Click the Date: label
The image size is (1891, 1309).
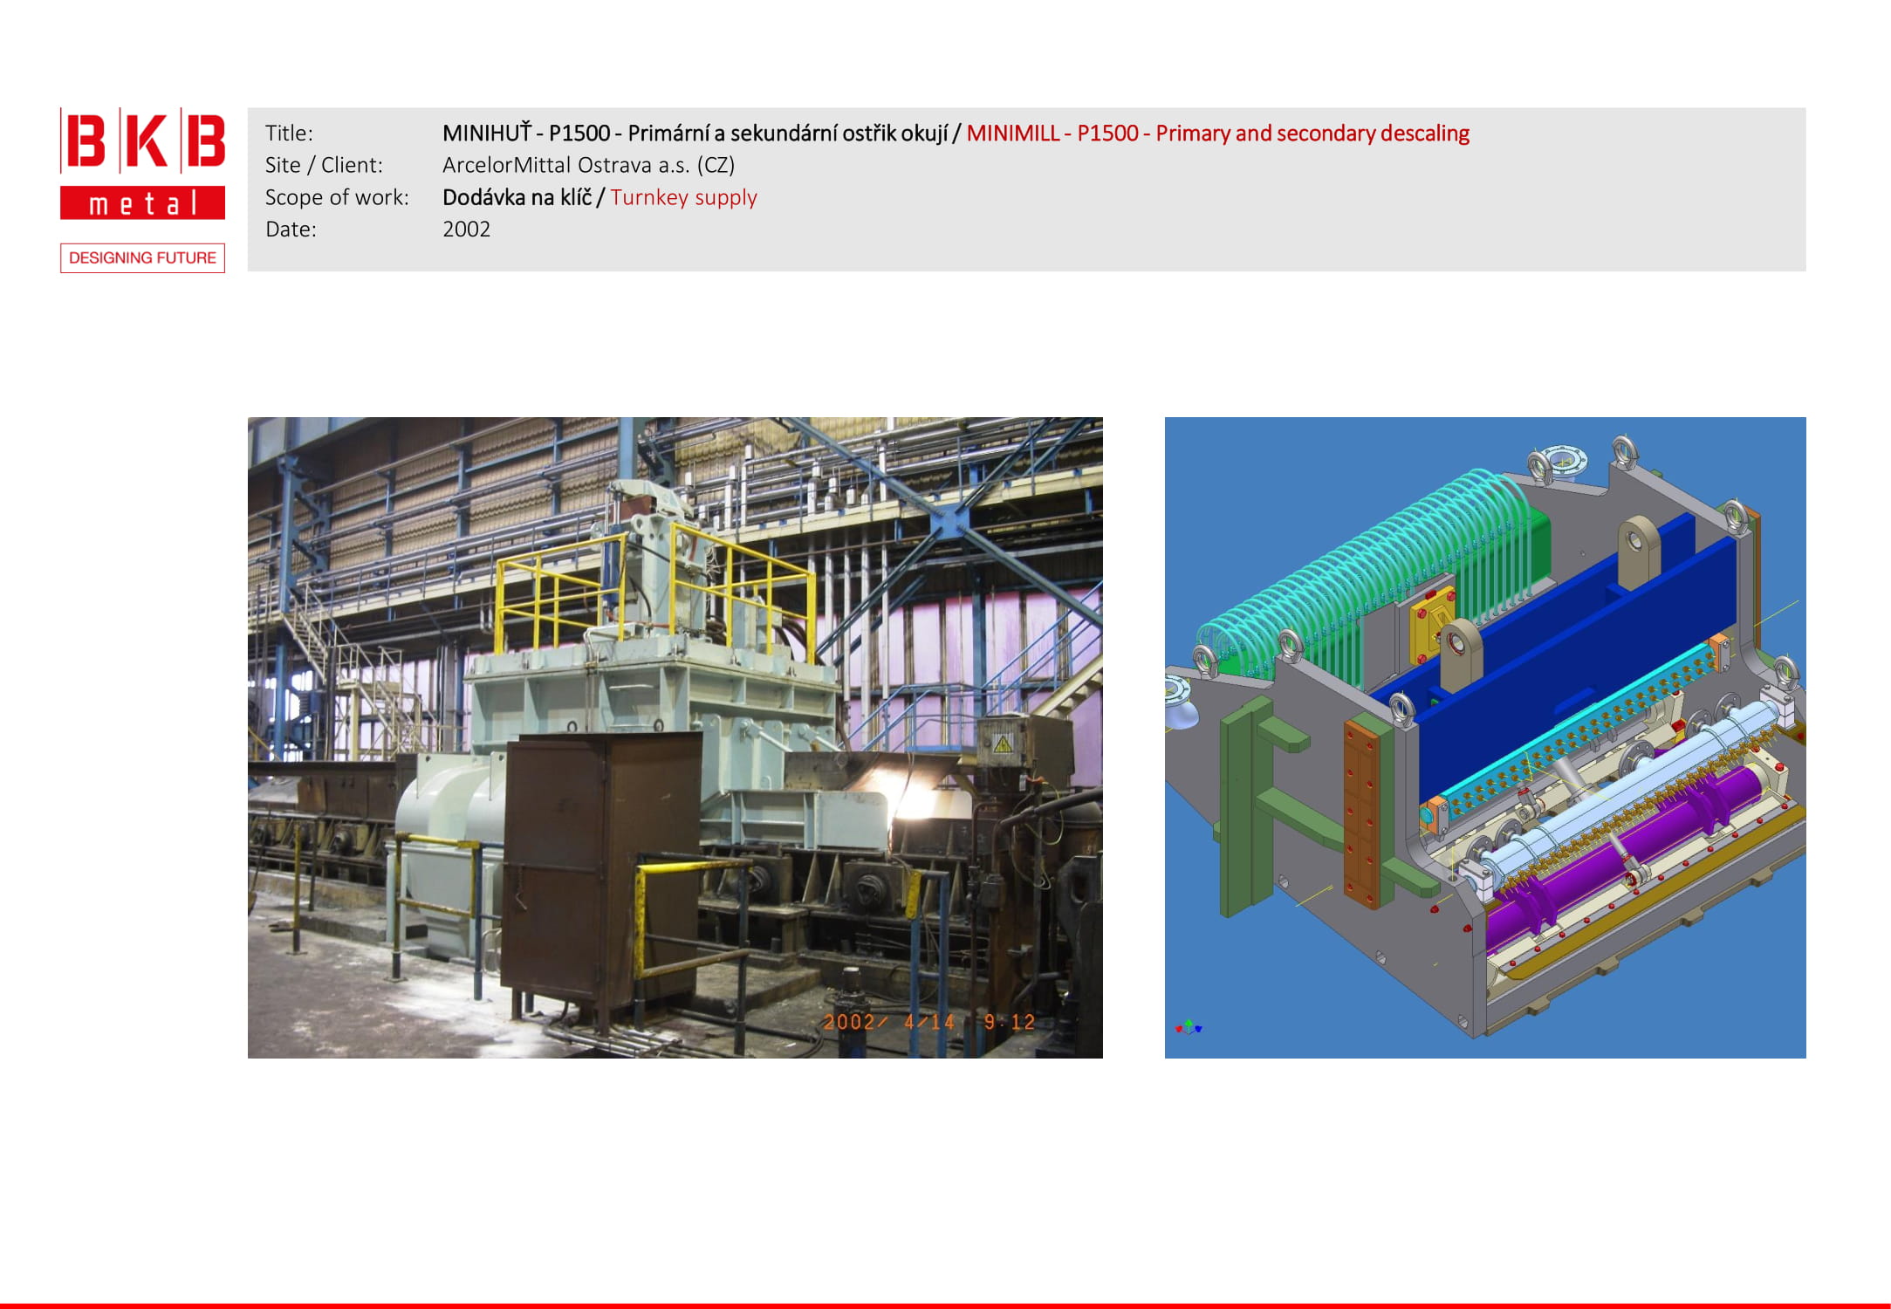pos(291,230)
